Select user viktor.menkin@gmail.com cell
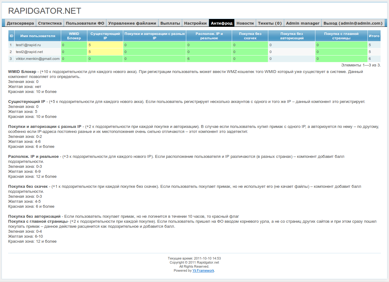The image size is (389, 282). 38,59
